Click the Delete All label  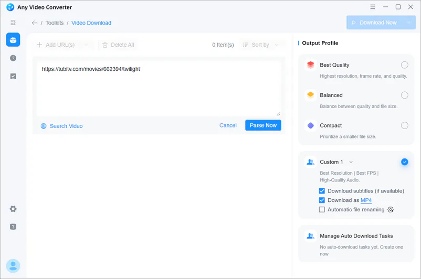pyautogui.click(x=122, y=45)
